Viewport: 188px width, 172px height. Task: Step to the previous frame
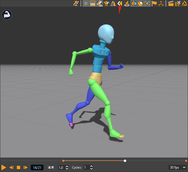pos(11,167)
